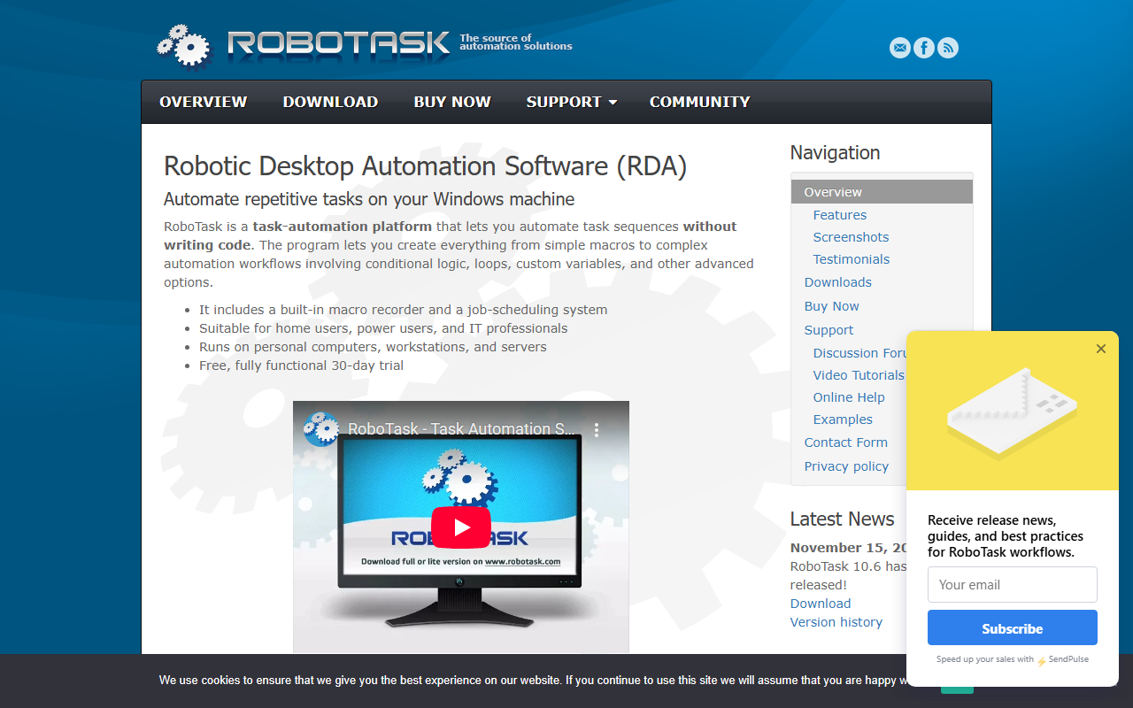The image size is (1133, 708).
Task: Open the Downloads sidebar link
Action: 838,282
